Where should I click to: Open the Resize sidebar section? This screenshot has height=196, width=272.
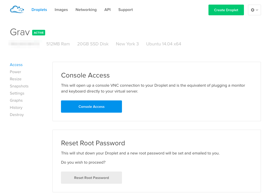coord(16,79)
